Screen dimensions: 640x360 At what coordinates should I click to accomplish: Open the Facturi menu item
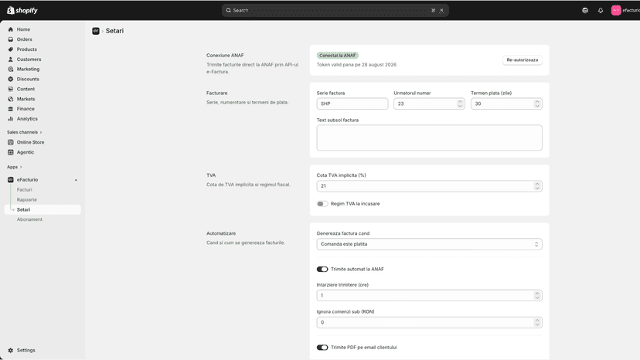[x=25, y=190]
